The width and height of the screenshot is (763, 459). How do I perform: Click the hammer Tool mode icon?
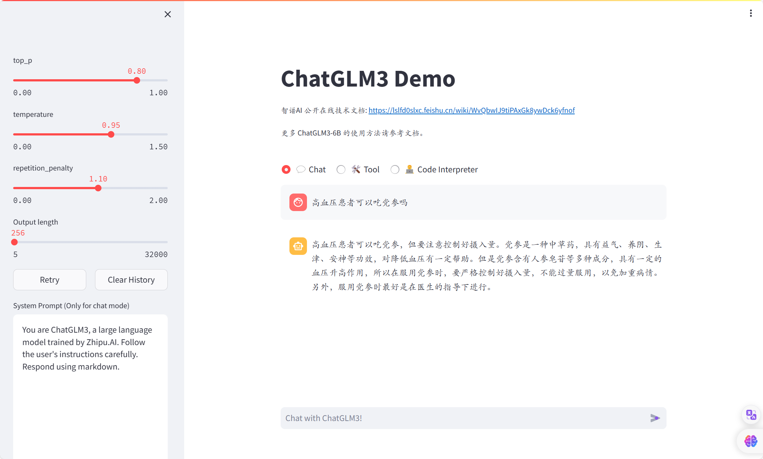pyautogui.click(x=356, y=169)
